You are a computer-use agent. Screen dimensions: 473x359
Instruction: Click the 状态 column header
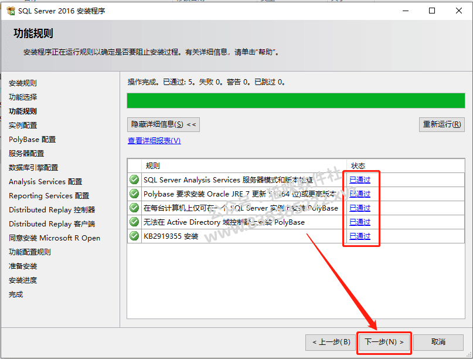click(406, 166)
